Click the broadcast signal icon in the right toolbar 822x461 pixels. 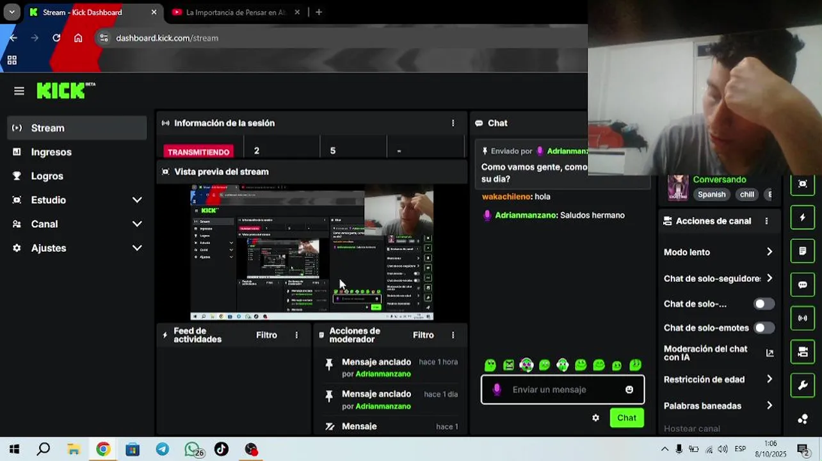803,318
